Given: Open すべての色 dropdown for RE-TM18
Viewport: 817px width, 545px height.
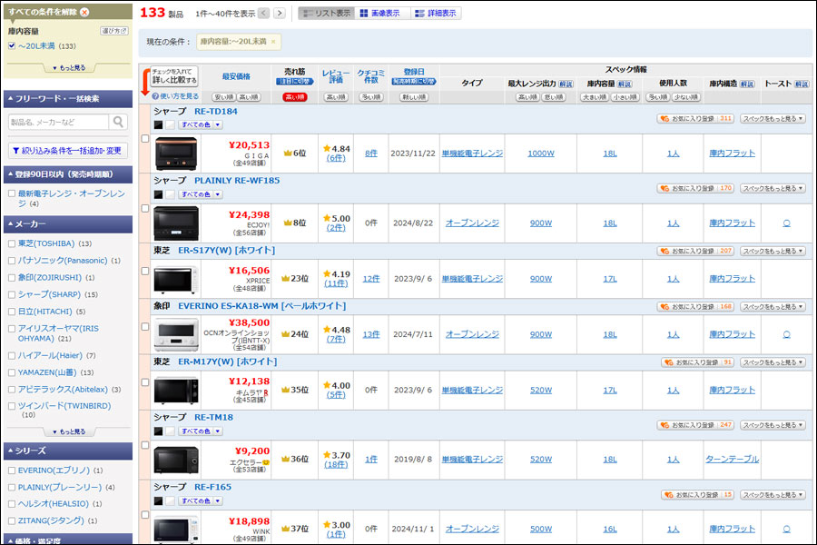Looking at the screenshot, I should 201,431.
